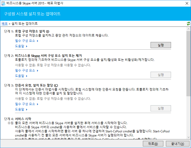Go back with the 뒤로(B) button
This screenshot has height=148, width=191.
[153, 144]
